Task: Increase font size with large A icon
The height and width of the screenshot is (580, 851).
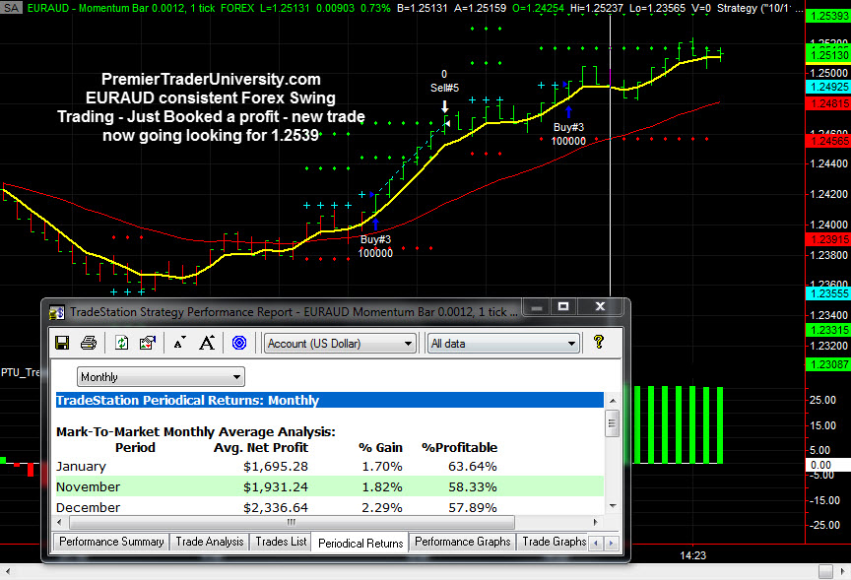Action: click(207, 343)
